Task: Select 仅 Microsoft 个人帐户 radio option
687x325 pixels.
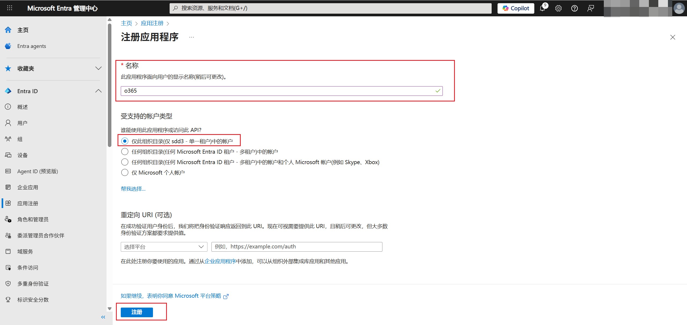Action: click(x=125, y=172)
